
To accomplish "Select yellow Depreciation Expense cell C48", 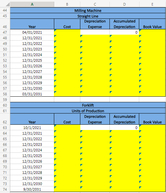I will point(95,38).
